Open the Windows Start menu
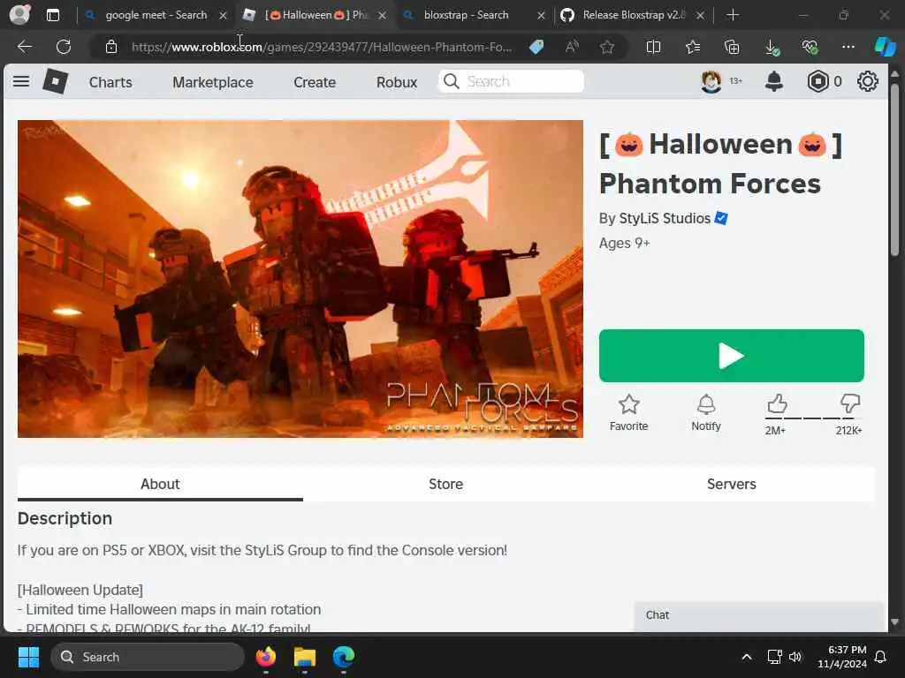This screenshot has height=678, width=905. pyautogui.click(x=28, y=657)
